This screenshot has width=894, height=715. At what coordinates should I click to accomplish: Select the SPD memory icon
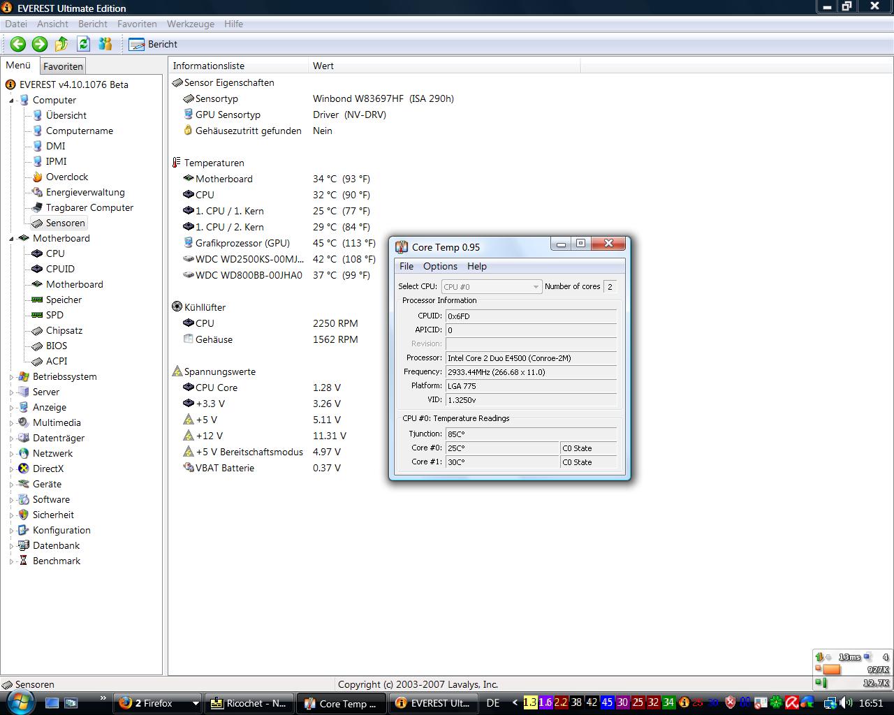tap(37, 315)
